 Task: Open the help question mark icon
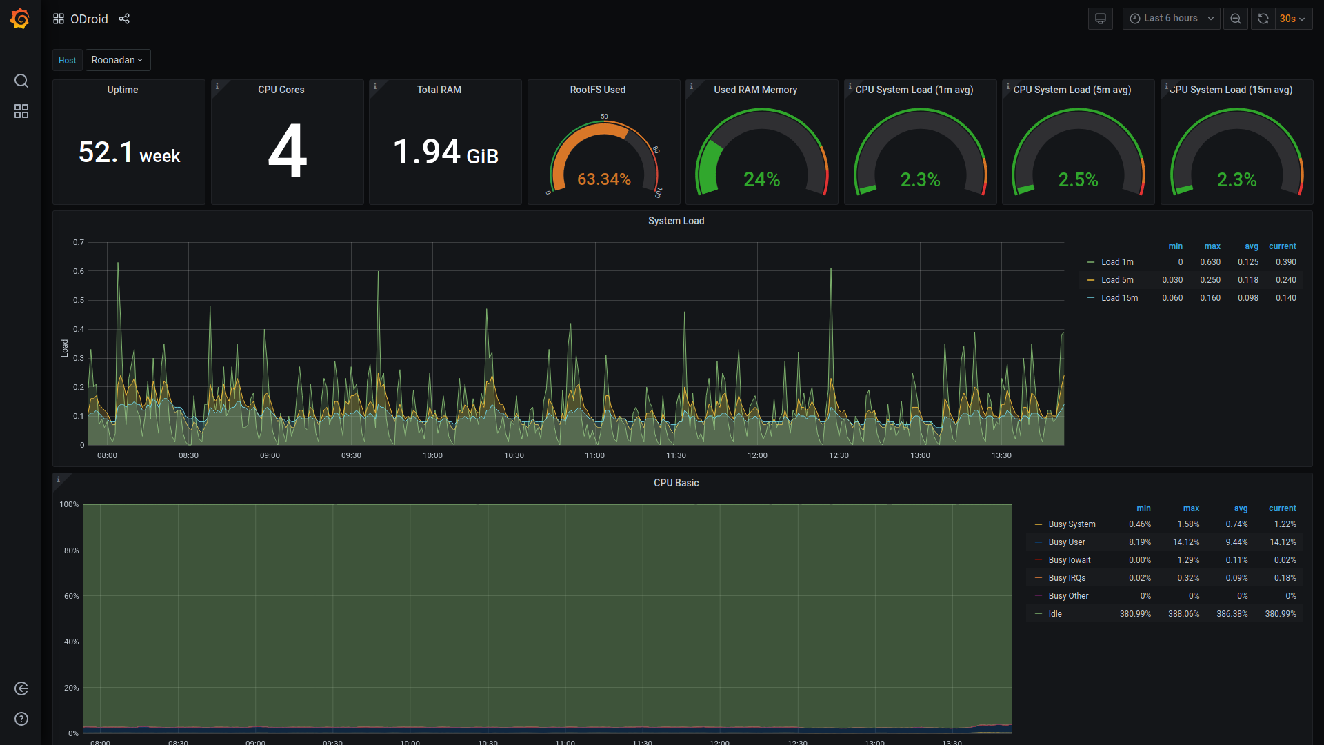click(x=21, y=719)
